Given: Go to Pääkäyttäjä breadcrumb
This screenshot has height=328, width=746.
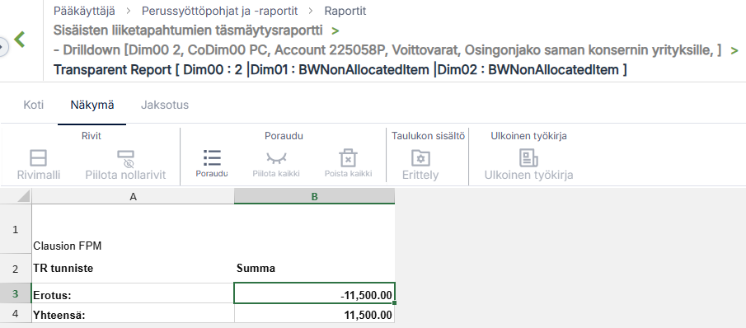Looking at the screenshot, I should tap(84, 11).
